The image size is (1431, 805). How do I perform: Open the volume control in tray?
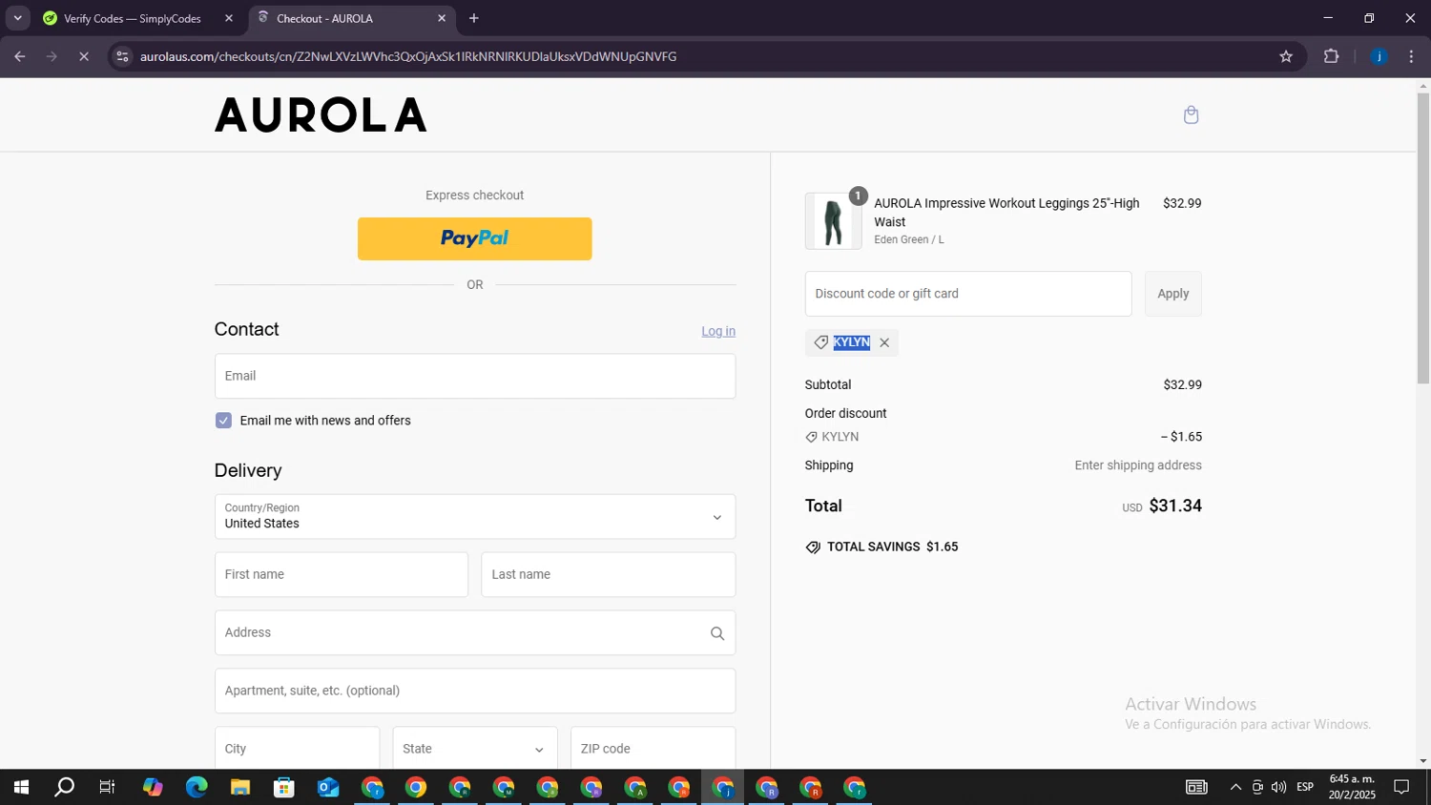click(1278, 787)
